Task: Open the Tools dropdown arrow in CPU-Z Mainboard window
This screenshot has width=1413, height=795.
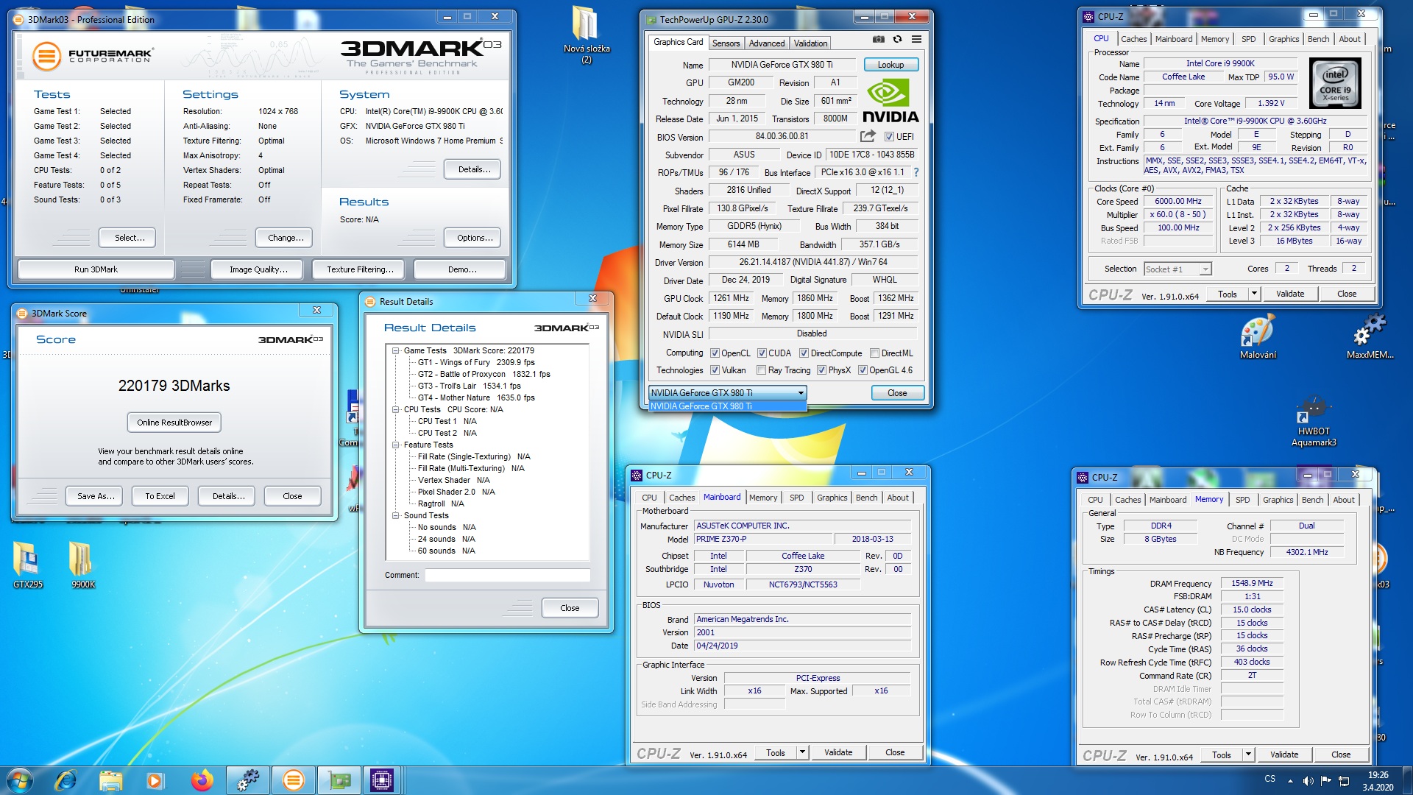Action: pos(802,752)
